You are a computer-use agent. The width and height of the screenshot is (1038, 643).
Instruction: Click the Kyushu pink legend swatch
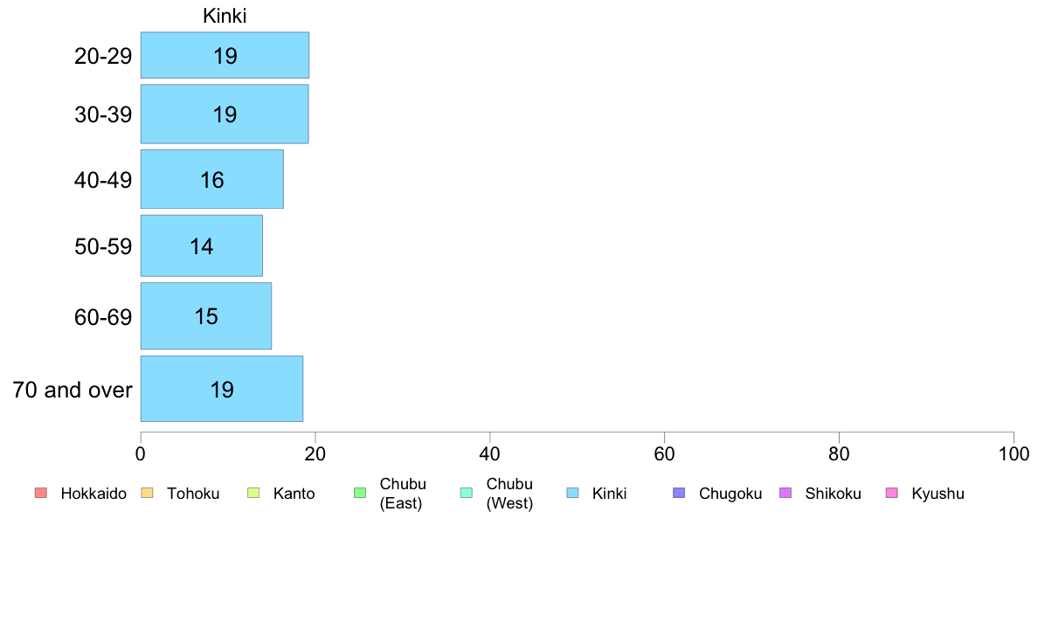pos(892,493)
